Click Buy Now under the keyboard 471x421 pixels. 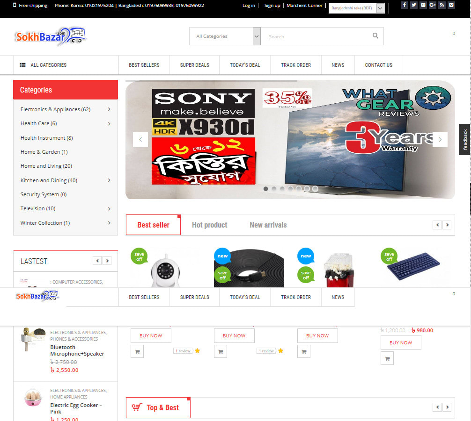(401, 343)
